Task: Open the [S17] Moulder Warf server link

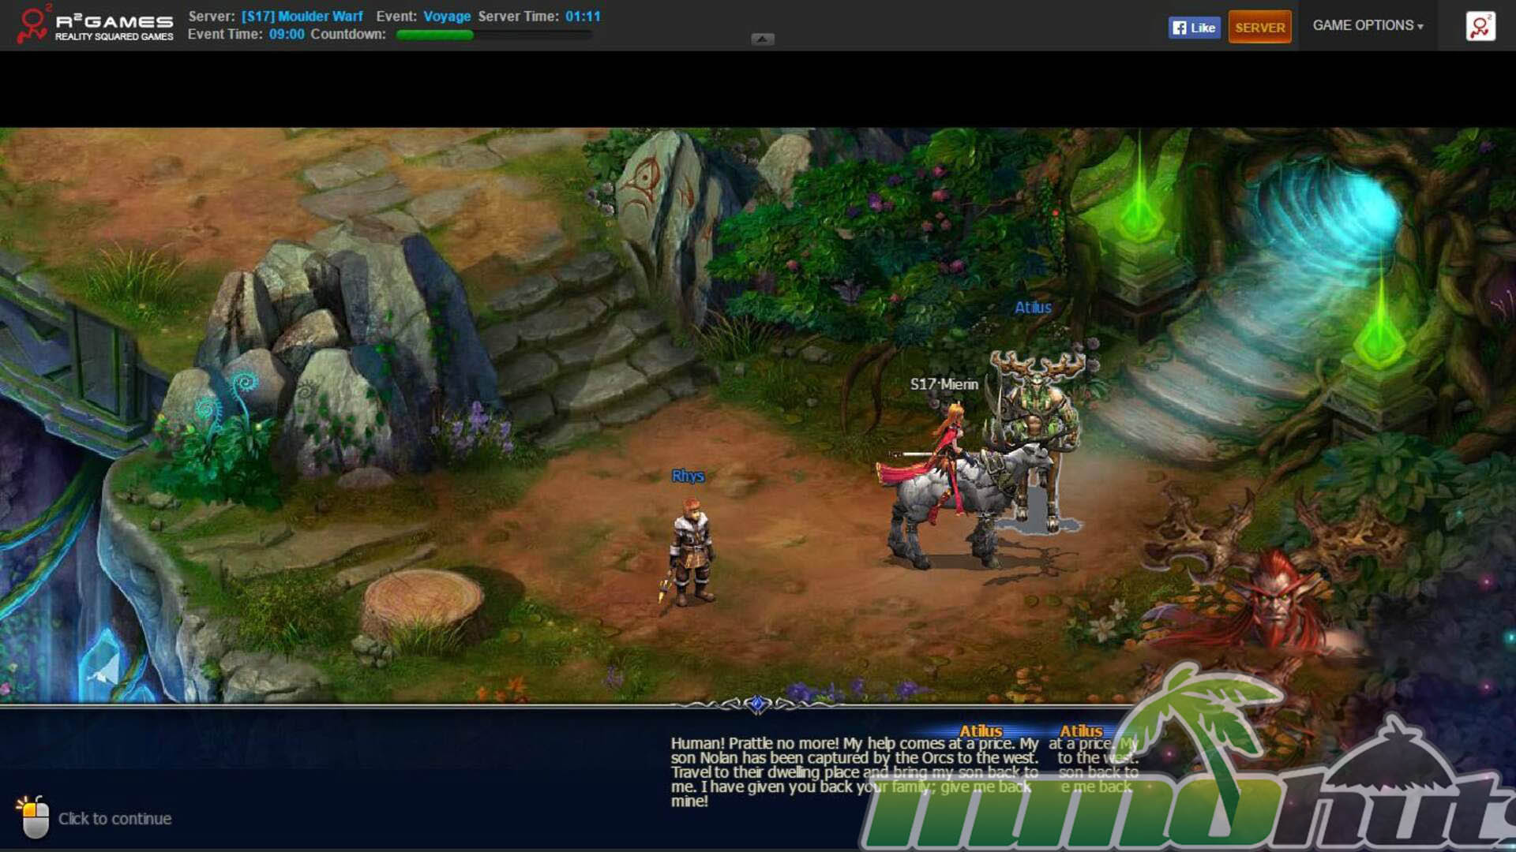Action: click(302, 16)
